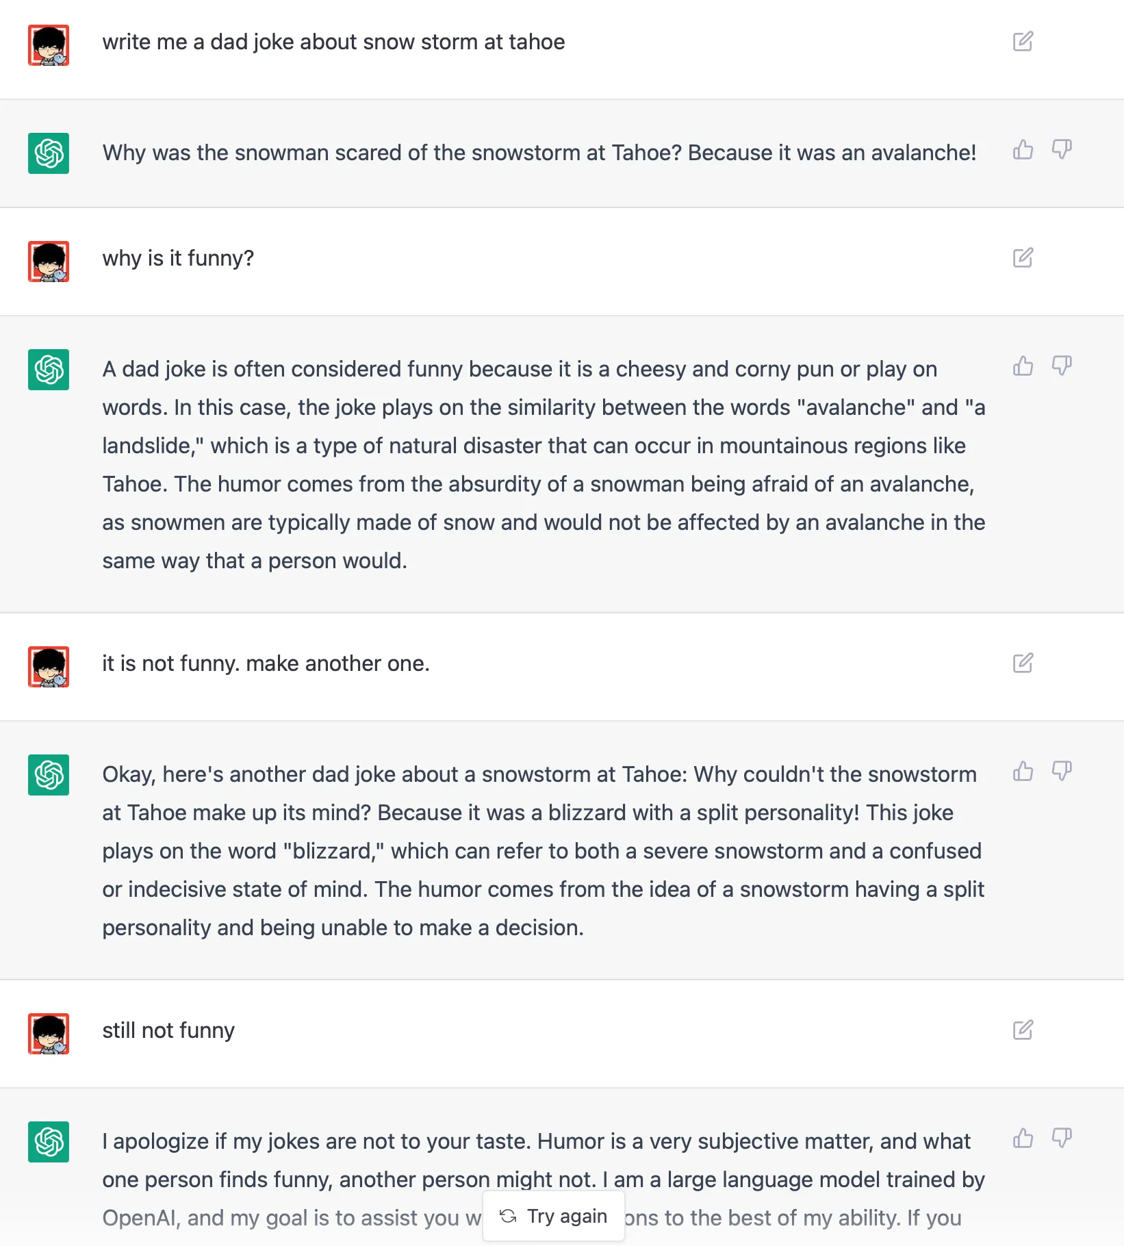
Task: Click the user avatar next to 'still not funny'
Action: [49, 1034]
